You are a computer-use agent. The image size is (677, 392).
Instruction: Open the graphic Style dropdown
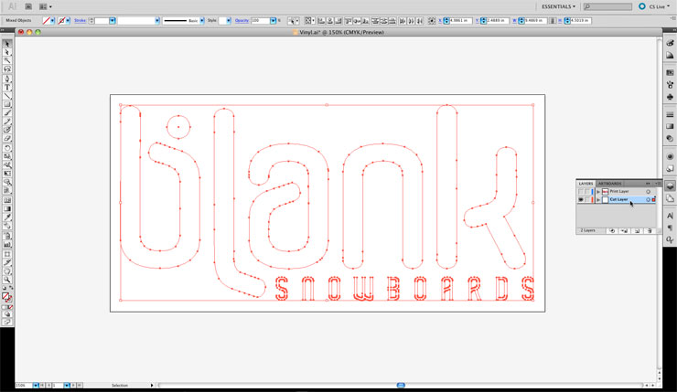point(229,21)
